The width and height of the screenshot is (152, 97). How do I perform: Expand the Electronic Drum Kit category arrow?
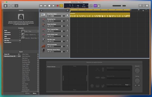(20, 56)
